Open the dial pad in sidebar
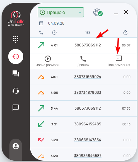This screenshot has height=162, width=138. click(x=16, y=39)
